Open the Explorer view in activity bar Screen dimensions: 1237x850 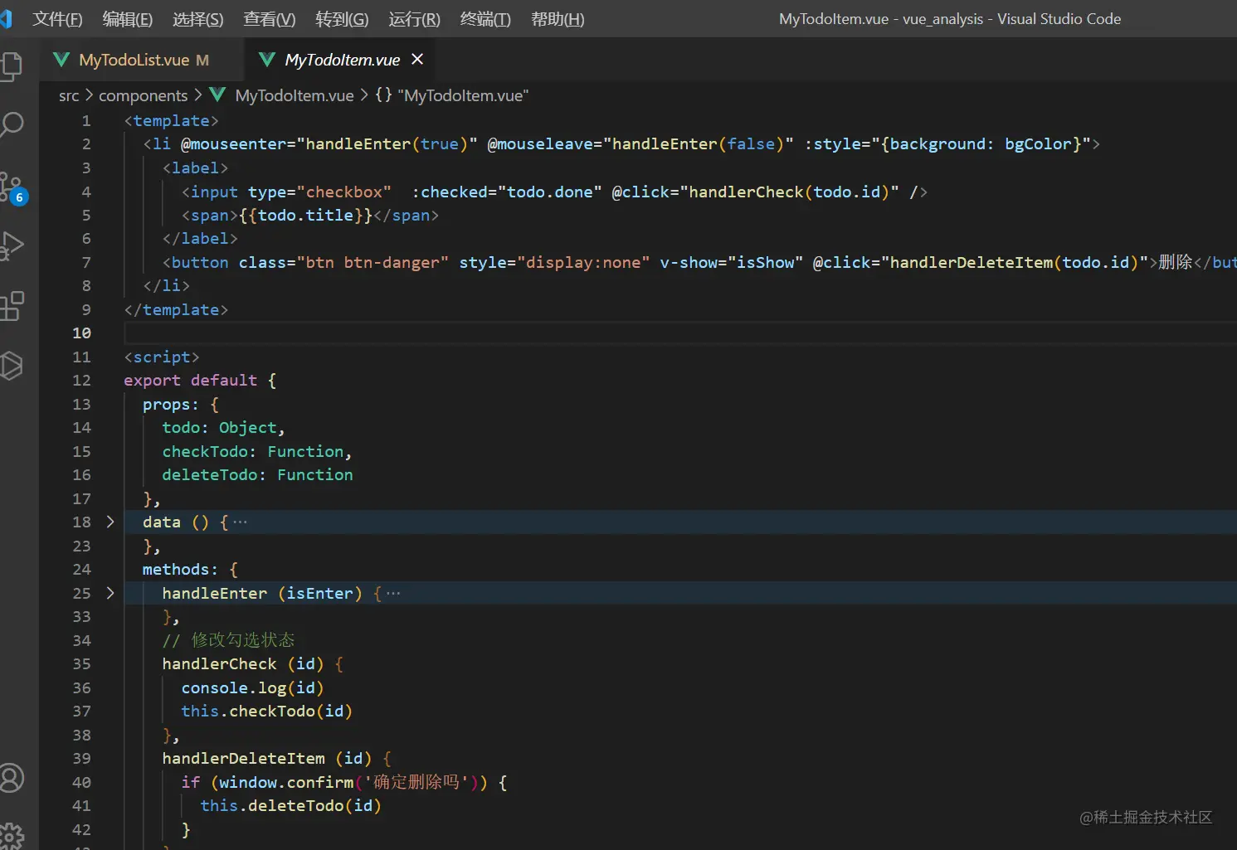click(11, 66)
